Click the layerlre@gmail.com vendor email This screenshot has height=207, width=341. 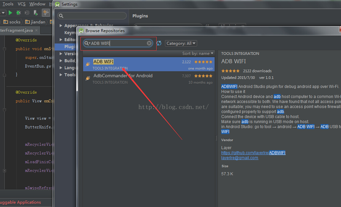click(240, 158)
